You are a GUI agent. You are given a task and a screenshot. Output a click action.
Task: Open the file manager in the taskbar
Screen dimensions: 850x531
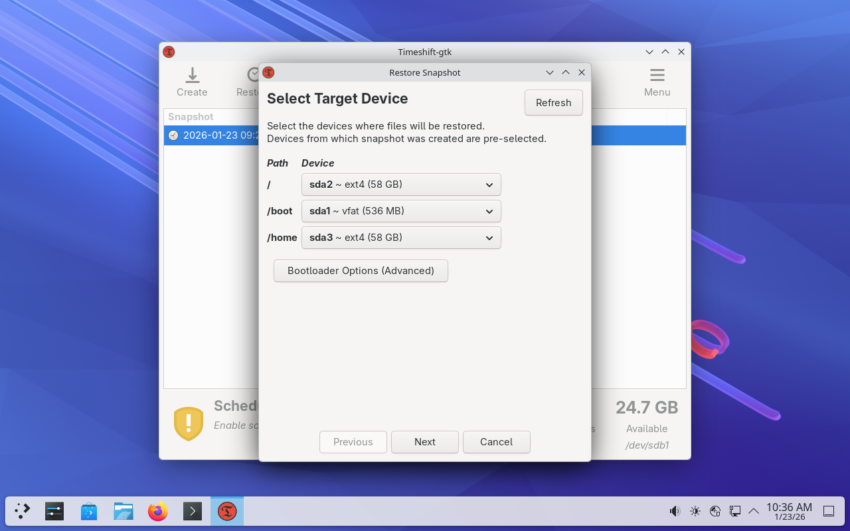click(x=124, y=511)
